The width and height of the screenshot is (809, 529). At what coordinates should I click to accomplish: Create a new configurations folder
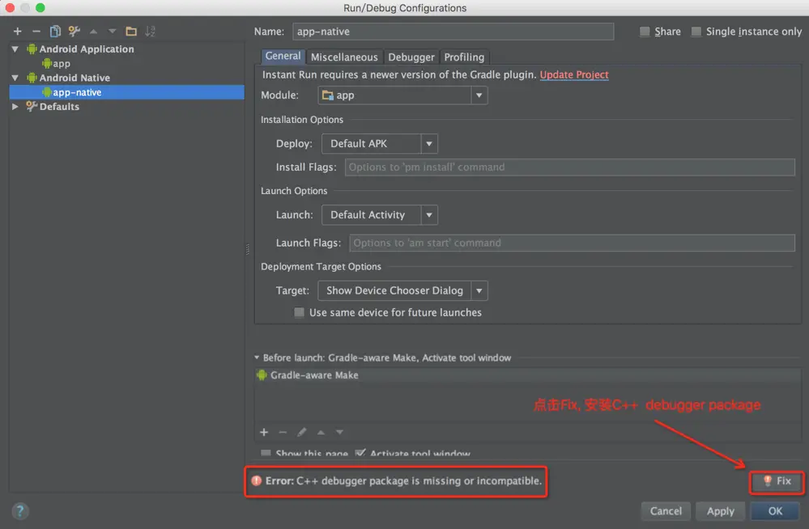point(131,32)
